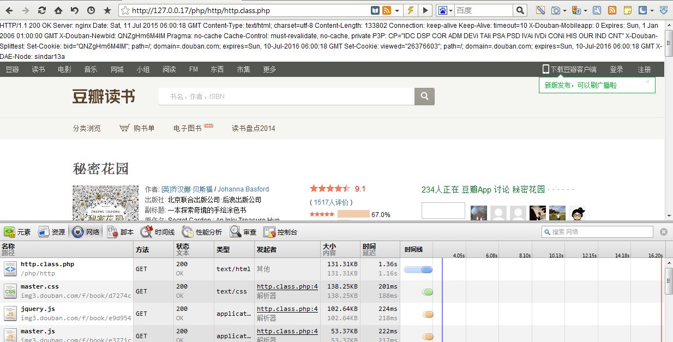Open 购书单 link
This screenshot has width=673, height=342.
pos(137,128)
